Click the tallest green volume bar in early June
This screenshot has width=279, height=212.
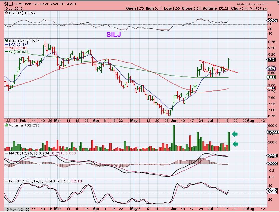coord(174,138)
